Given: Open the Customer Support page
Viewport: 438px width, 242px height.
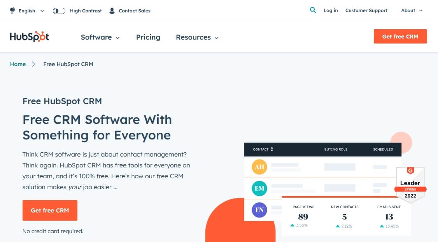Looking at the screenshot, I should tap(366, 10).
